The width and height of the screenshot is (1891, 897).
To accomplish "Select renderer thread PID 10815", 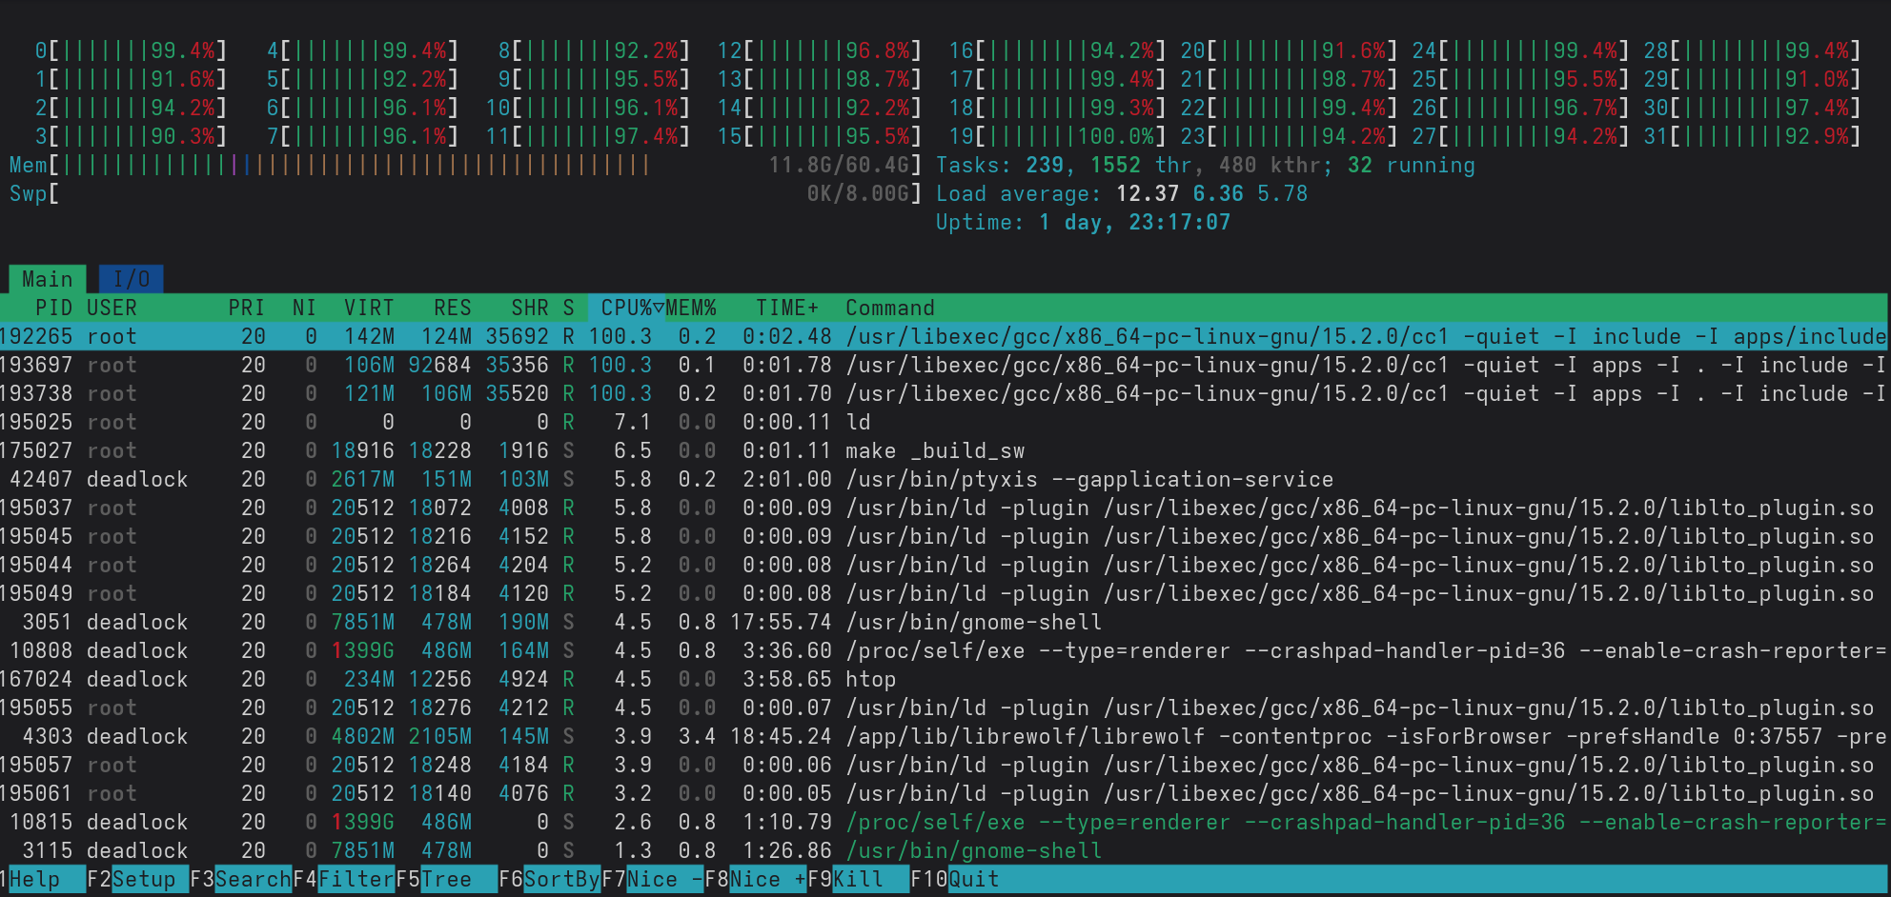I will 944,822.
